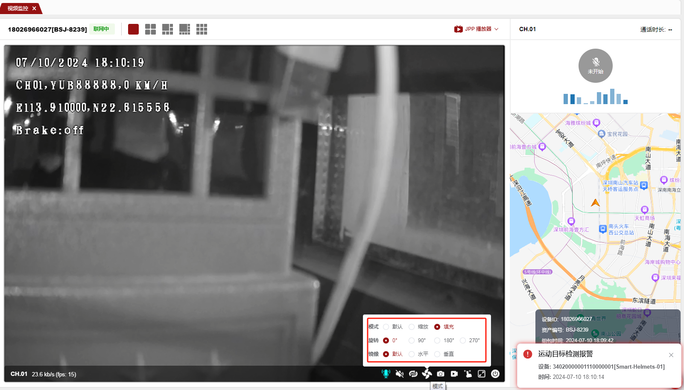
Task: Click the 未开始 call microphone button
Action: coord(595,66)
